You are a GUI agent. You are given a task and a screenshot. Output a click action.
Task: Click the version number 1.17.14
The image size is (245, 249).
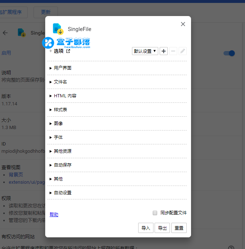(x=9, y=104)
